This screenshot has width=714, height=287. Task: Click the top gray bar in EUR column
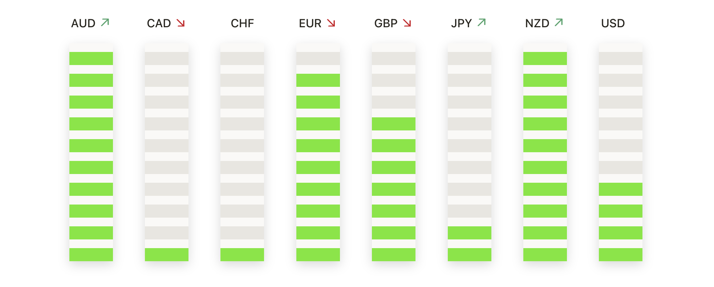(318, 58)
